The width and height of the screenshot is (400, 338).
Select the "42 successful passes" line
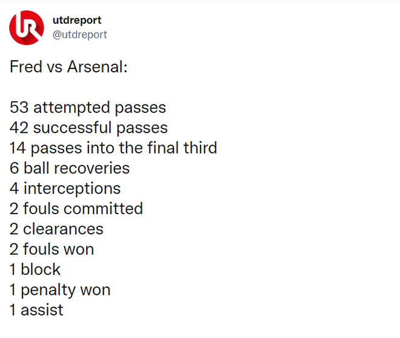[88, 127]
